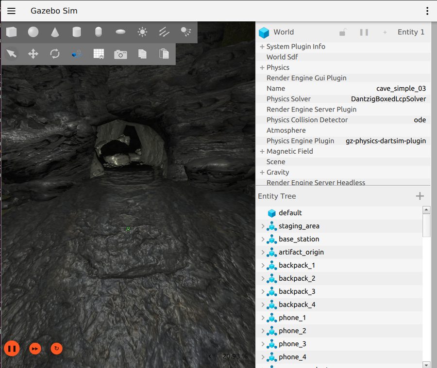Expand the phone_2 tree node

pos(263,331)
